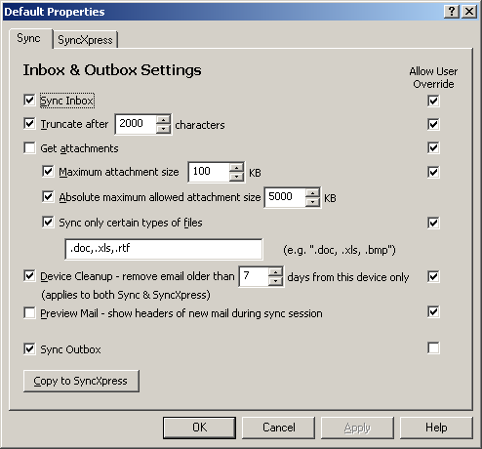Screen dimensions: 482x449
Task: Toggle user override for Sync only certain files
Action: click(x=433, y=224)
